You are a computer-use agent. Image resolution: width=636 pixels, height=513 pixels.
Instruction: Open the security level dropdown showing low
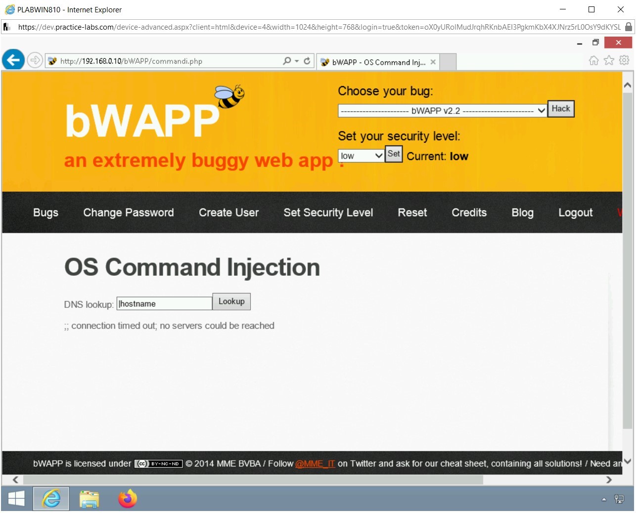[361, 155]
